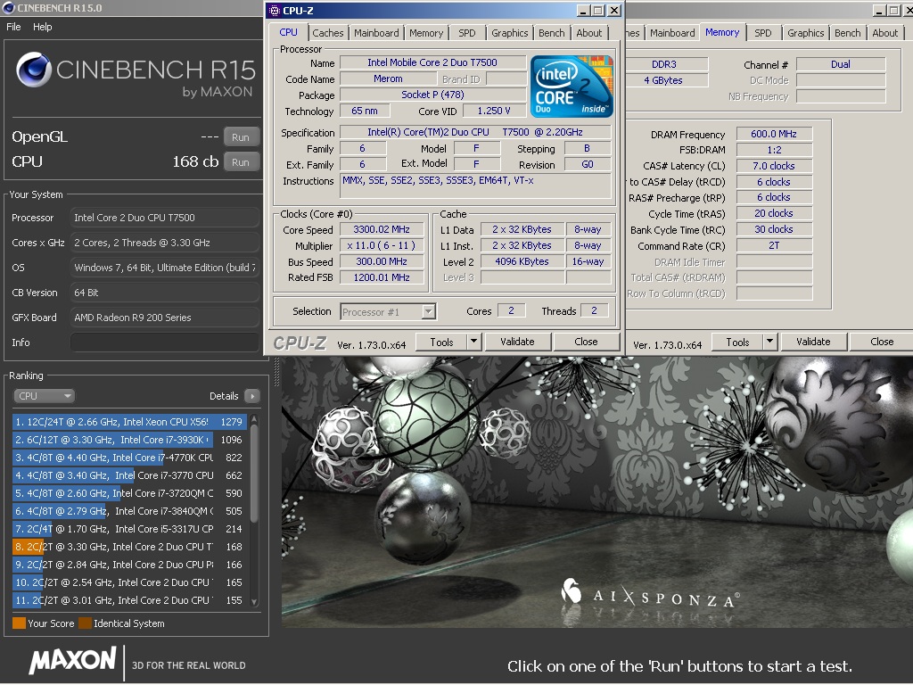The height and width of the screenshot is (685, 913).
Task: Click the Level 2 cache 4096 KBytes value
Action: click(522, 261)
